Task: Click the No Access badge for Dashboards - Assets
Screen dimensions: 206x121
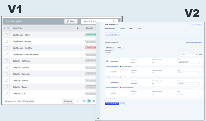Action: click(x=91, y=41)
